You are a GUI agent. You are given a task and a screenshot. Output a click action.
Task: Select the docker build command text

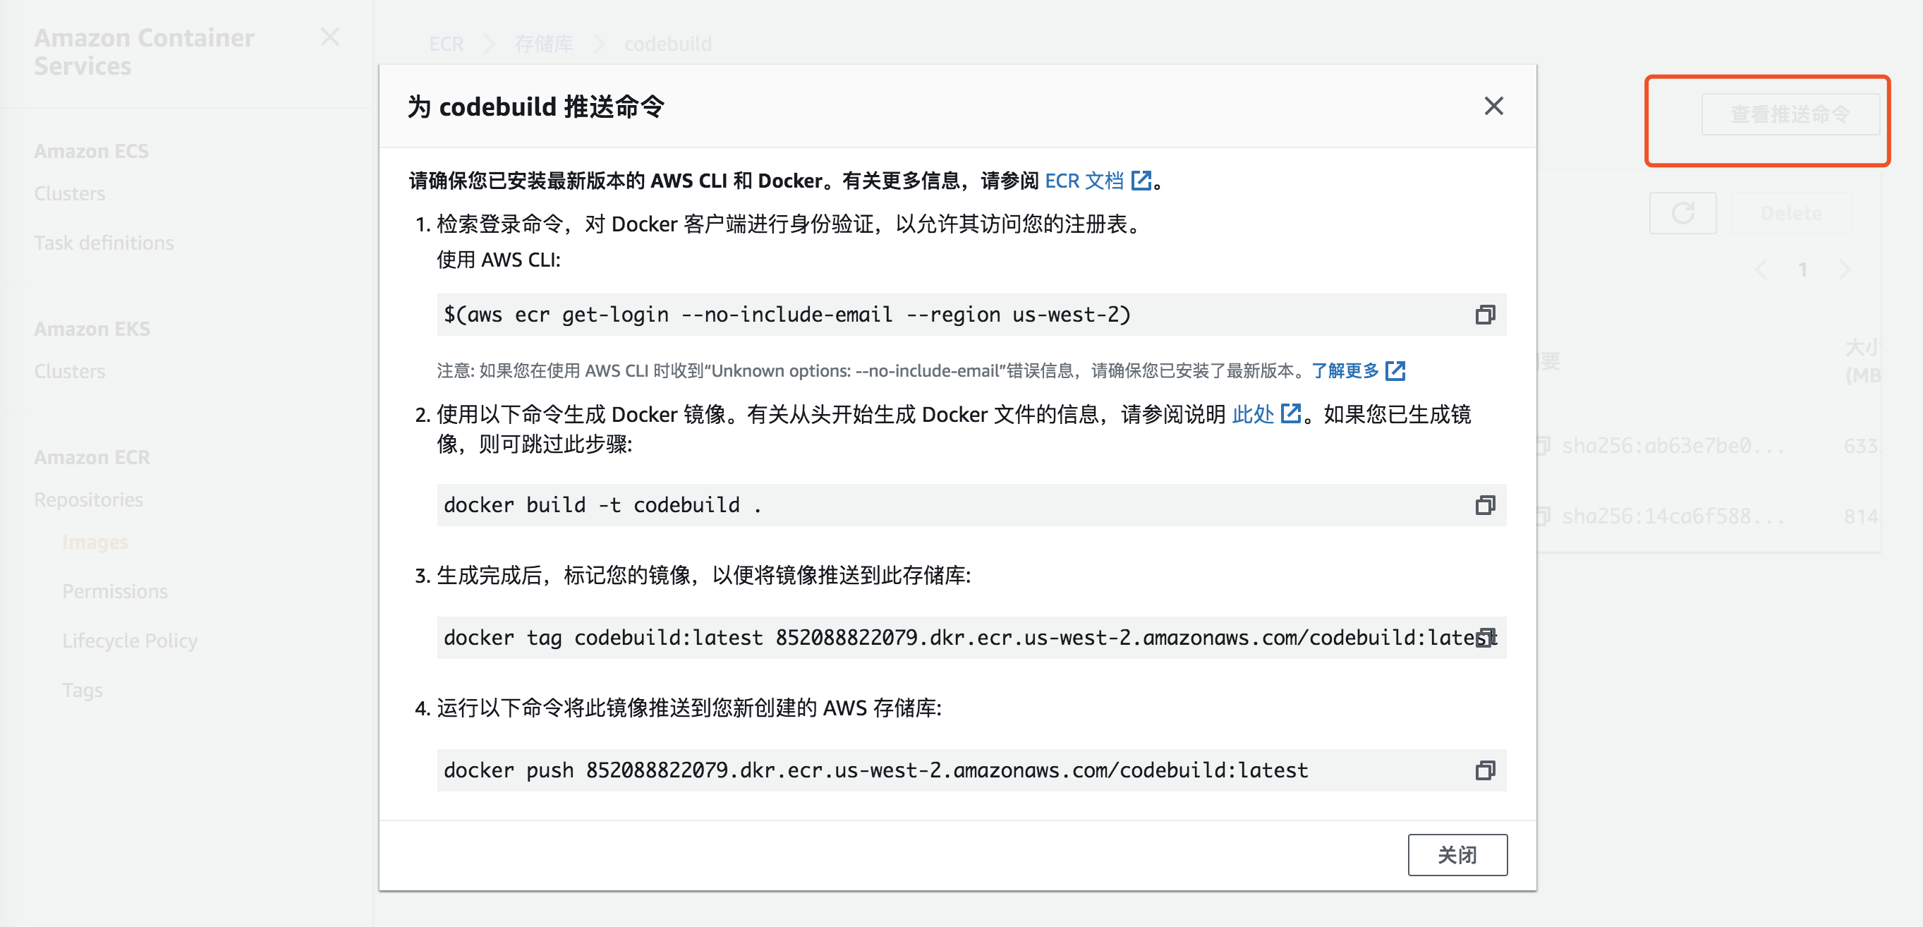coord(602,505)
